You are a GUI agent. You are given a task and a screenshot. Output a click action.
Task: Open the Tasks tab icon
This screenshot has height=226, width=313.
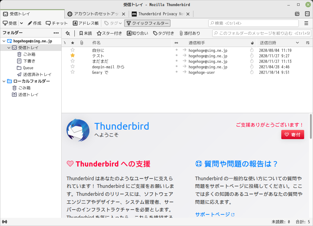point(307,14)
